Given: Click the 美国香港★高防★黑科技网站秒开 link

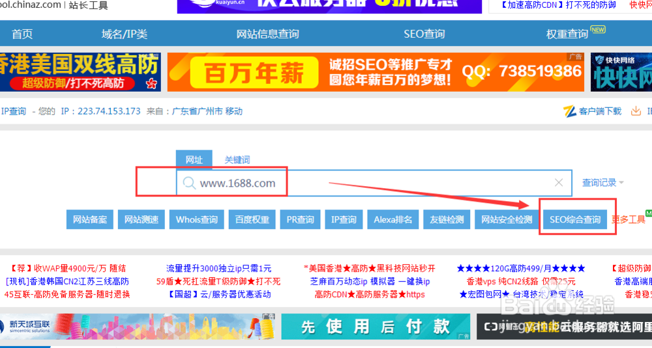Looking at the screenshot, I should (x=370, y=269).
